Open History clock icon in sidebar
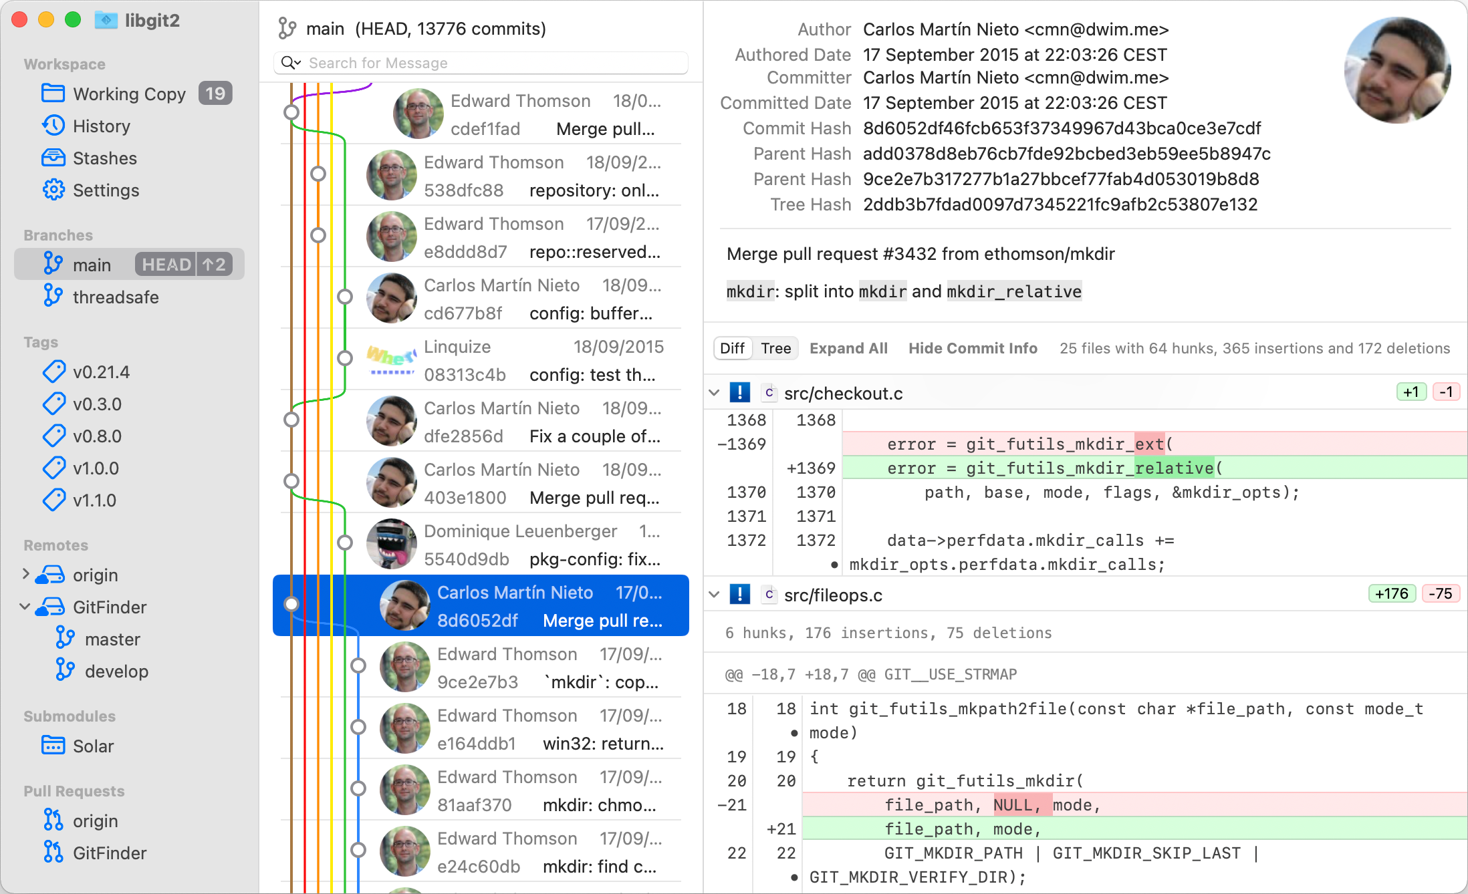The image size is (1468, 894). [x=53, y=126]
